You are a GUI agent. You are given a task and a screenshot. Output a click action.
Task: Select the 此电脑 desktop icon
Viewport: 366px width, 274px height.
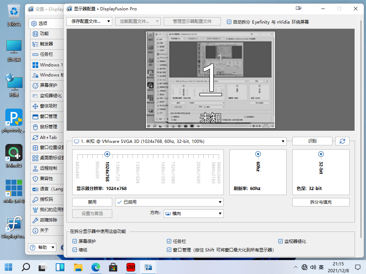tap(14, 51)
